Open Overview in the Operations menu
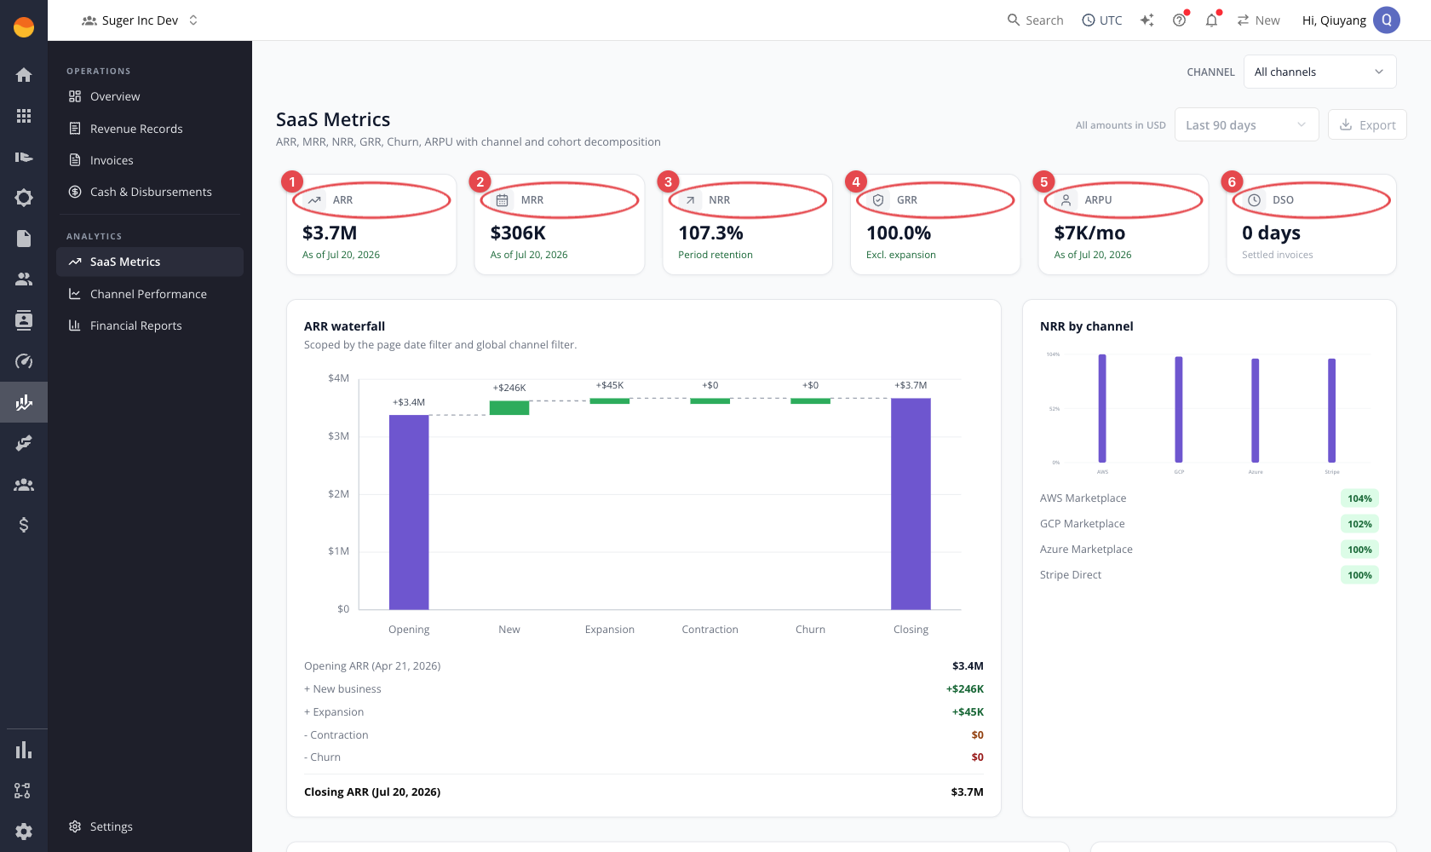Image resolution: width=1431 pixels, height=852 pixels. click(x=150, y=96)
